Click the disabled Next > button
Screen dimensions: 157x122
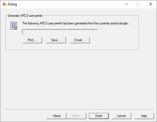76,116
